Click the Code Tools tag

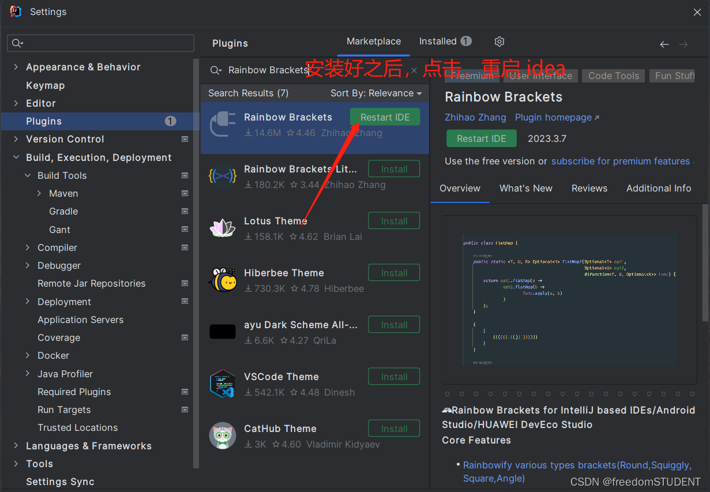614,76
